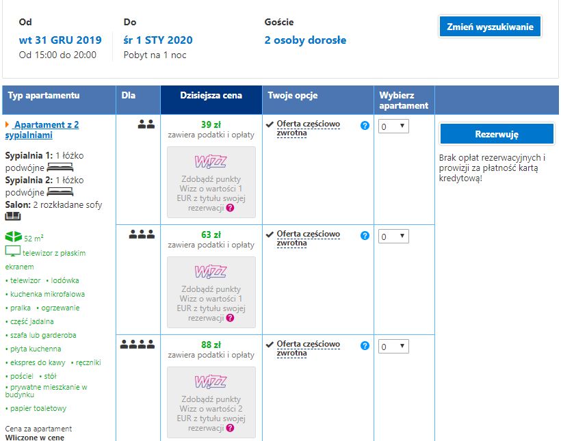Click the pink question mark under the 88 zł Wizz offer

click(230, 428)
